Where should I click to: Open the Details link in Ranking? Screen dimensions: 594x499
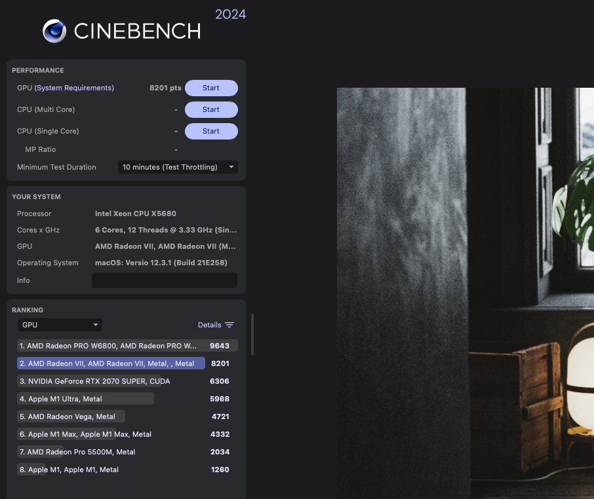coord(210,325)
